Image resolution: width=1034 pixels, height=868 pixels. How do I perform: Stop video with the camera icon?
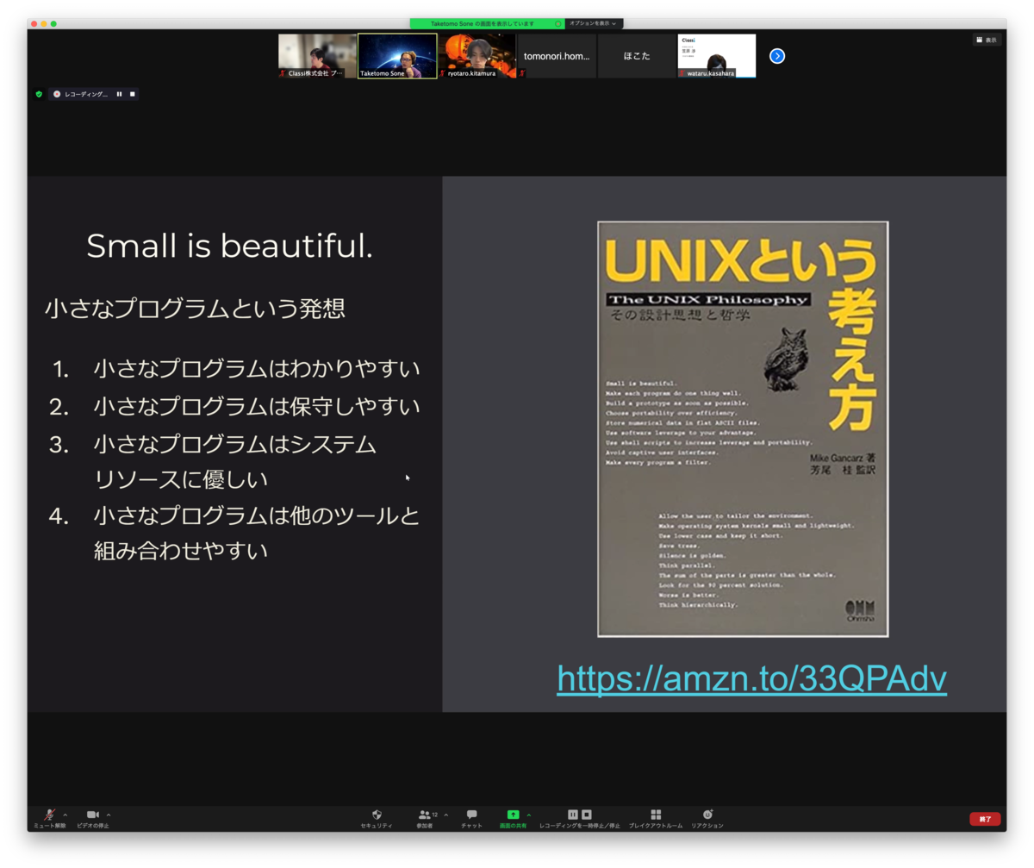click(93, 817)
